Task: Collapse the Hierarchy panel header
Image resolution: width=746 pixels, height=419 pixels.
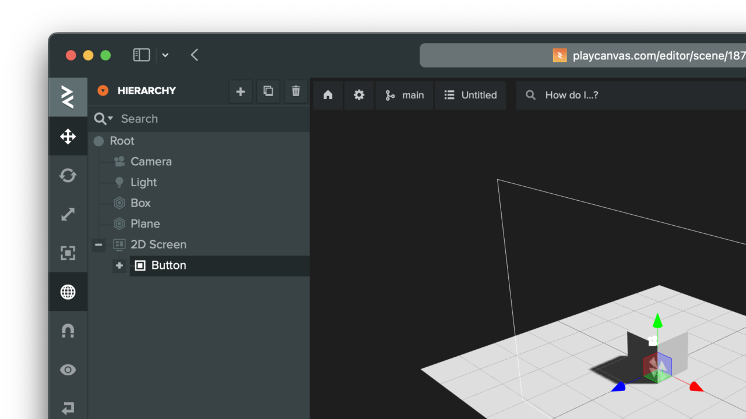Action: tap(103, 91)
